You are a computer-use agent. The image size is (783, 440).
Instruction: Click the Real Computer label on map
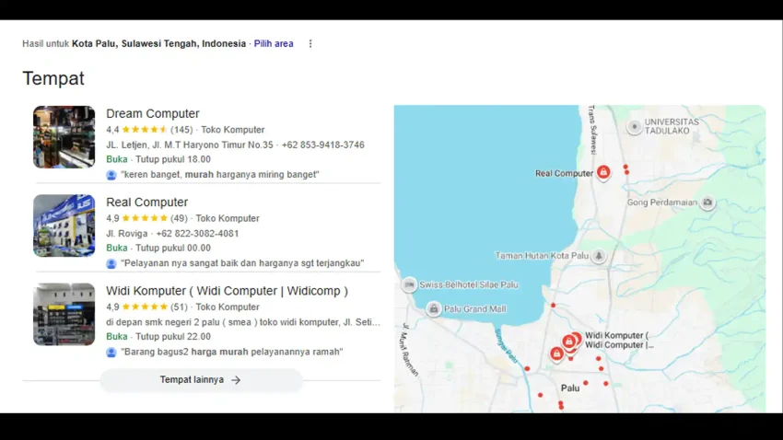565,174
